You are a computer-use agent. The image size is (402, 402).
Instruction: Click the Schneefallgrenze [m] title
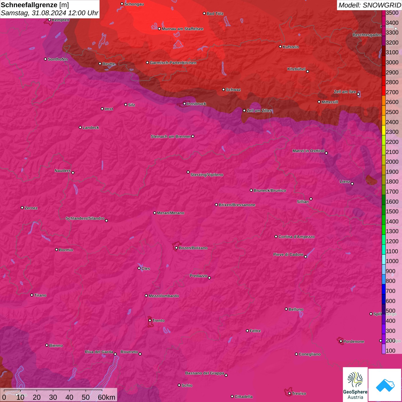(x=35, y=5)
